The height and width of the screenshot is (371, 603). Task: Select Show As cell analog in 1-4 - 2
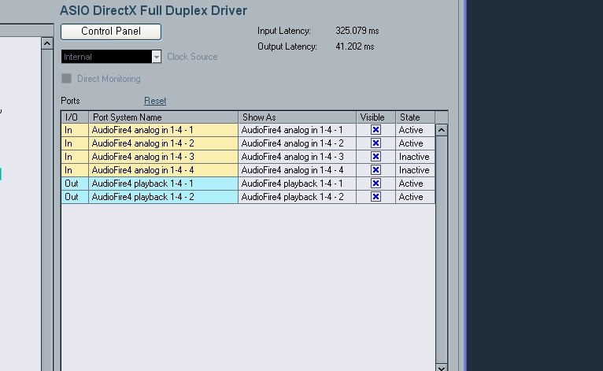click(x=298, y=143)
